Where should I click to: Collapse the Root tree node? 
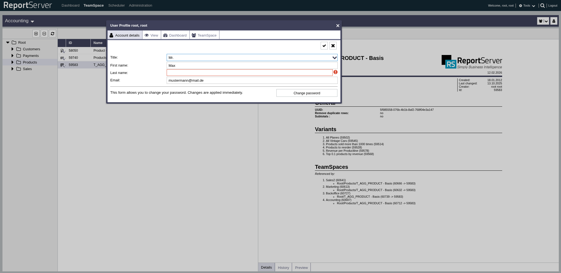[8, 43]
